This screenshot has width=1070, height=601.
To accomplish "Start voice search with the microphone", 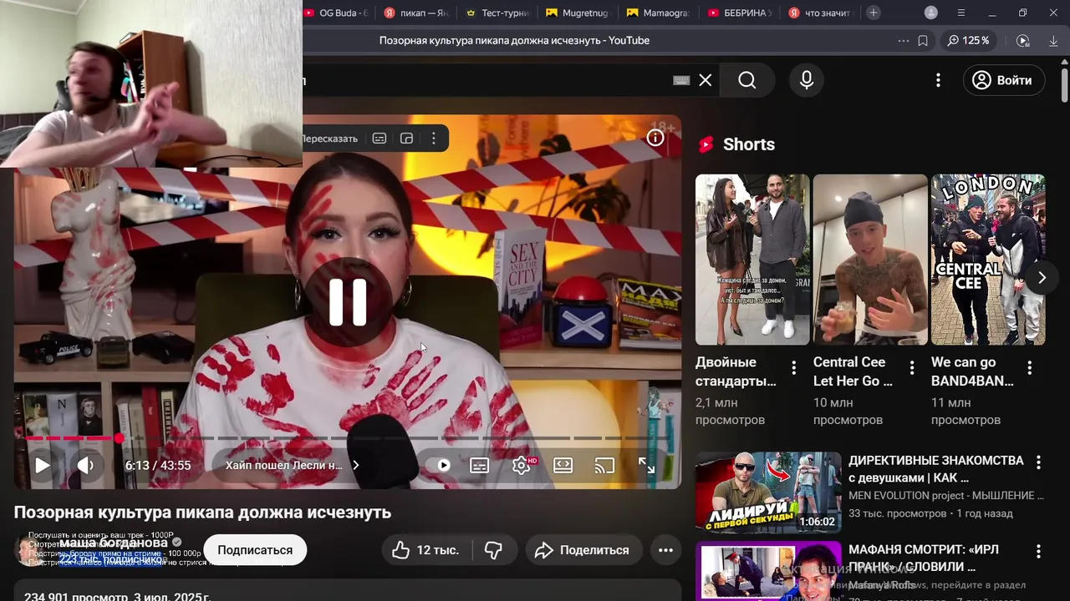I will pyautogui.click(x=807, y=80).
